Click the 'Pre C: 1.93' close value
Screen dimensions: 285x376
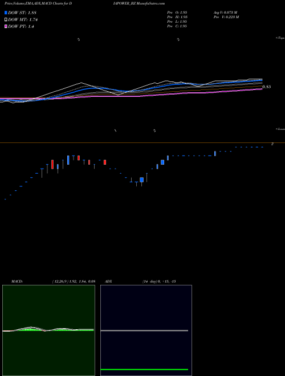[177, 26]
